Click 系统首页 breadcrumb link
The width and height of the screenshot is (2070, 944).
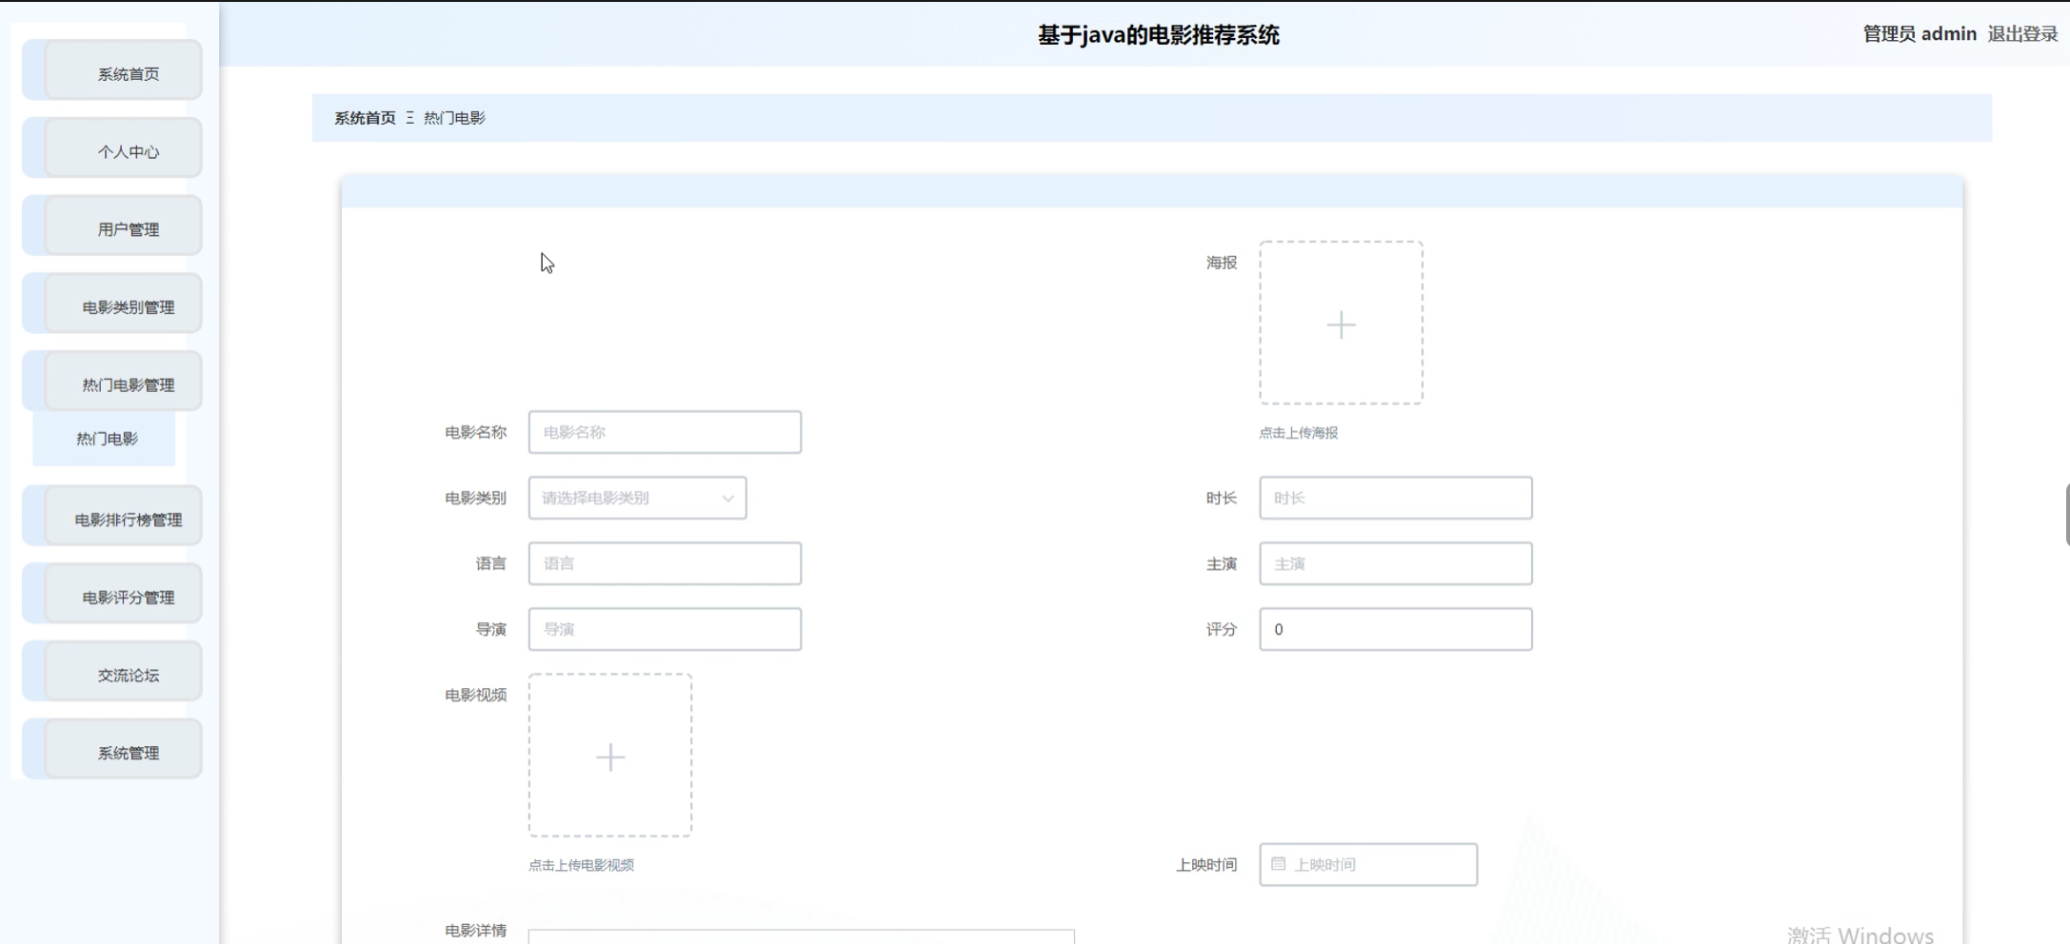click(365, 118)
